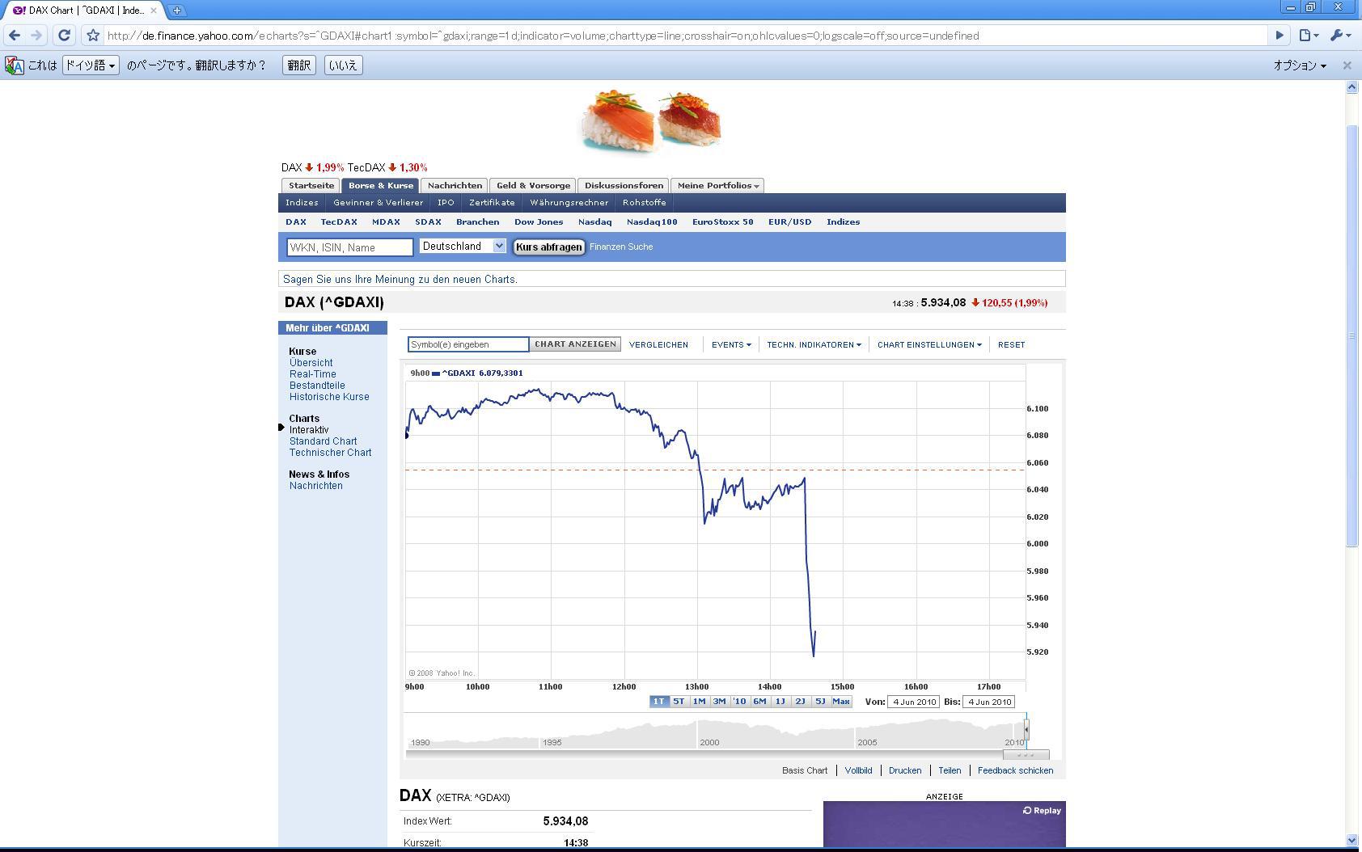Open the Deutschland country combo box
Screen dimensions: 1362x852
click(463, 247)
